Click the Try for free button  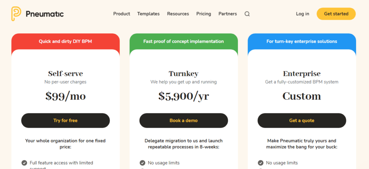65,121
